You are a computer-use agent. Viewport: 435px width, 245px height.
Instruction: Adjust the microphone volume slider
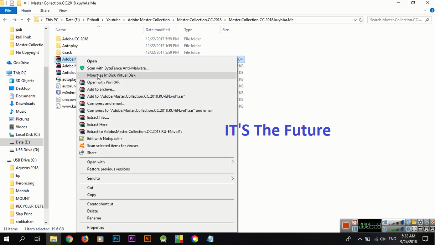point(396,230)
